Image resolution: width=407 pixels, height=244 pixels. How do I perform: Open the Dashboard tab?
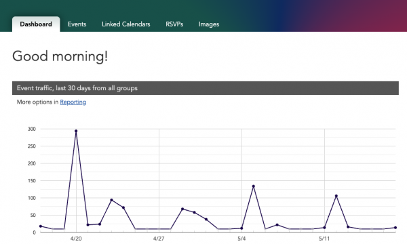click(36, 24)
